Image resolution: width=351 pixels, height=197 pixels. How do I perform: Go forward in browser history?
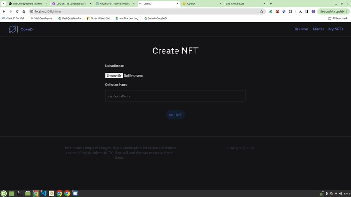10,11
